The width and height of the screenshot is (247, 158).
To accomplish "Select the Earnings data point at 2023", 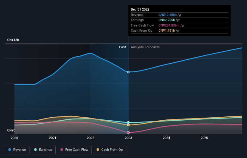I will (128, 122).
